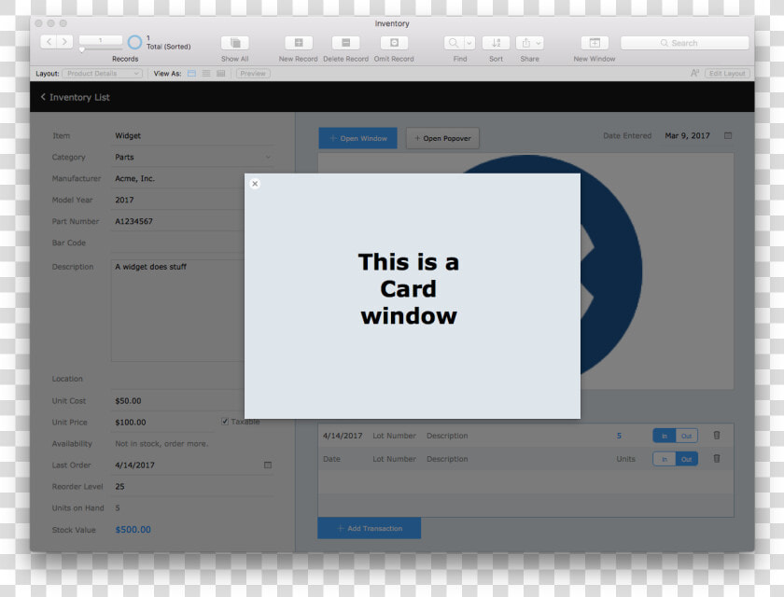
Task: Click trash icon on empty Date row
Action: (717, 459)
